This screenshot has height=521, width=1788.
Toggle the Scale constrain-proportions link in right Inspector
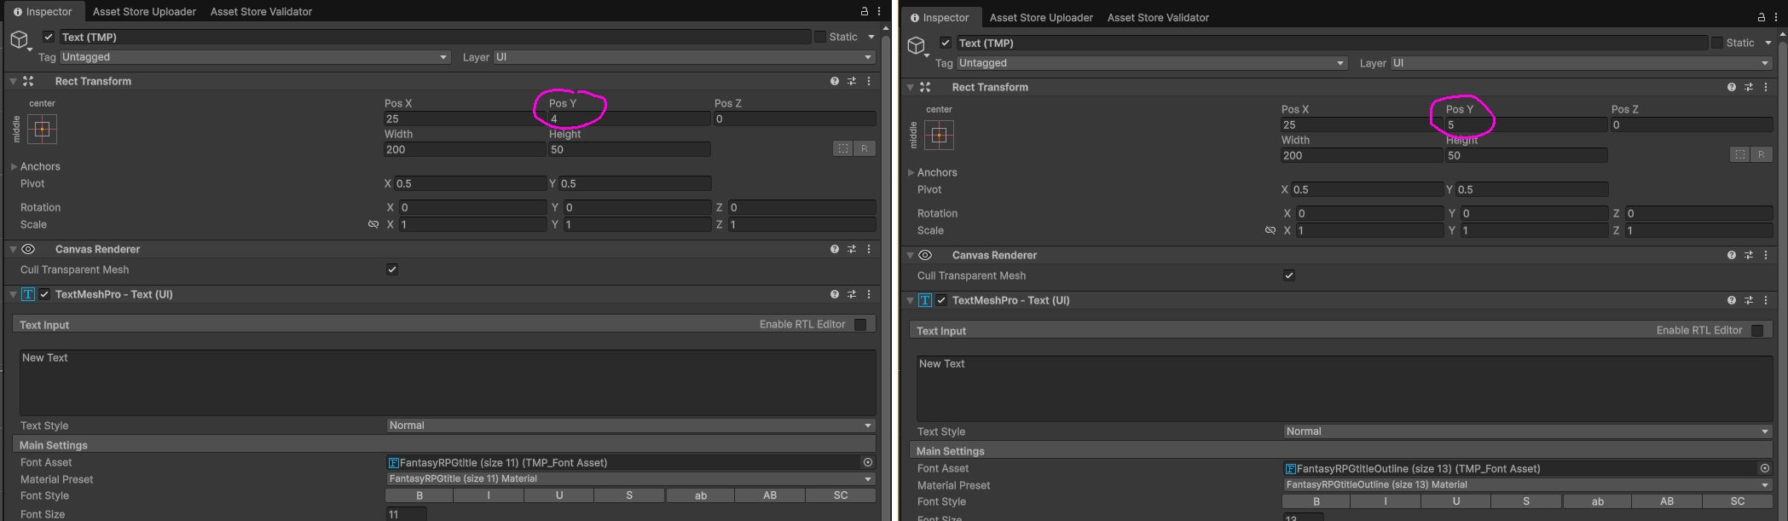tap(1270, 230)
